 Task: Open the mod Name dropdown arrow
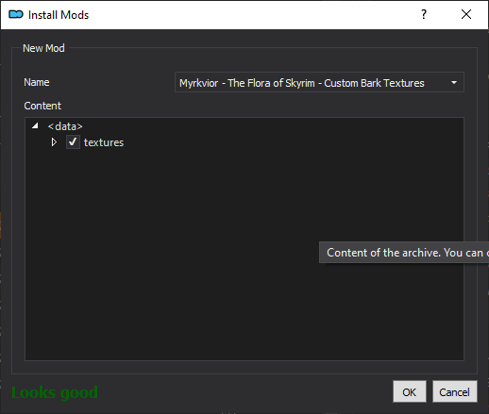pos(454,83)
